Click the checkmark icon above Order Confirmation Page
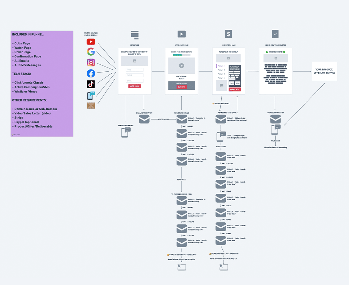Viewport: 349px width, 285px height. pos(275,34)
